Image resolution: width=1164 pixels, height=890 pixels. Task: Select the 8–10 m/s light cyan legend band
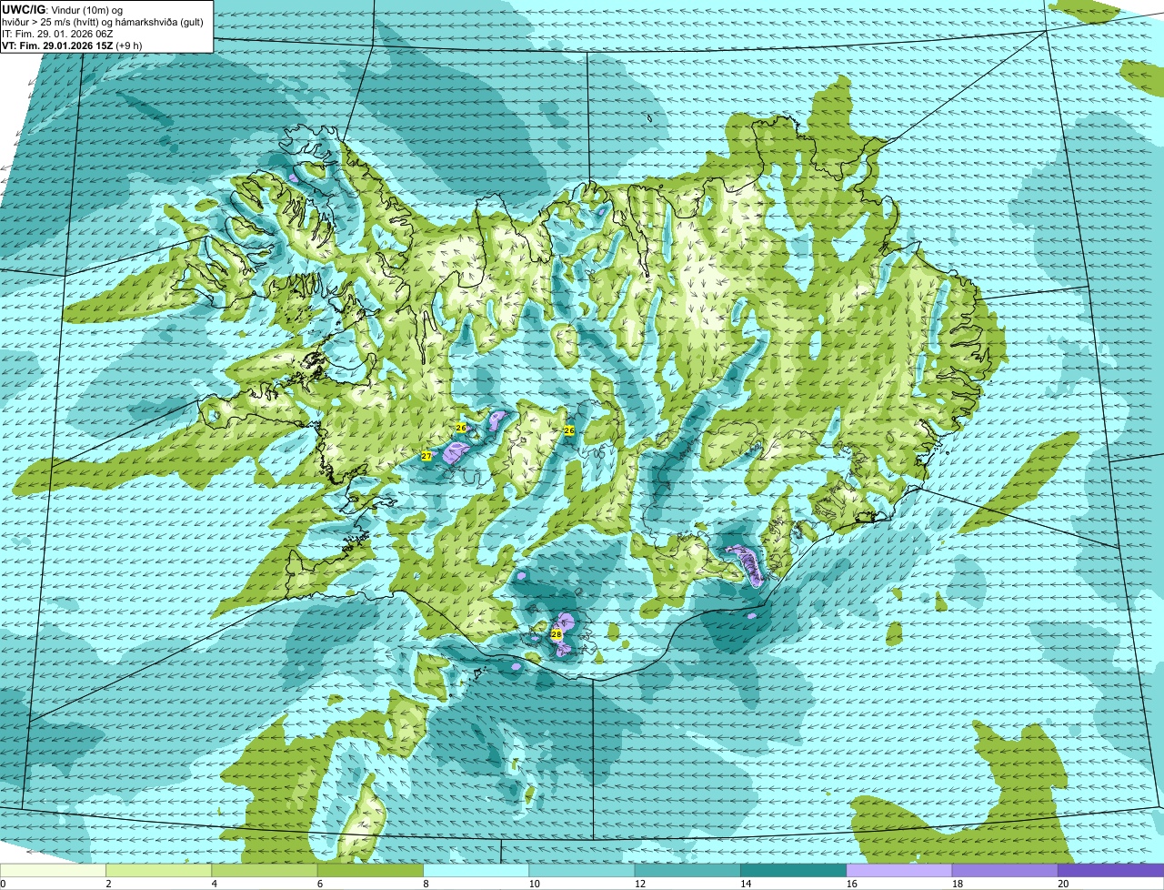point(477,871)
